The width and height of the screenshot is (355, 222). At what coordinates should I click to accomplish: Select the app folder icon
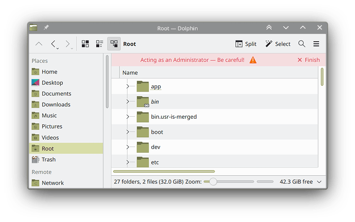[143, 86]
